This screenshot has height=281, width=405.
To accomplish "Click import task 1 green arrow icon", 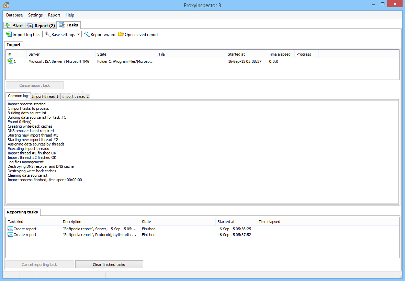I will click(10, 61).
